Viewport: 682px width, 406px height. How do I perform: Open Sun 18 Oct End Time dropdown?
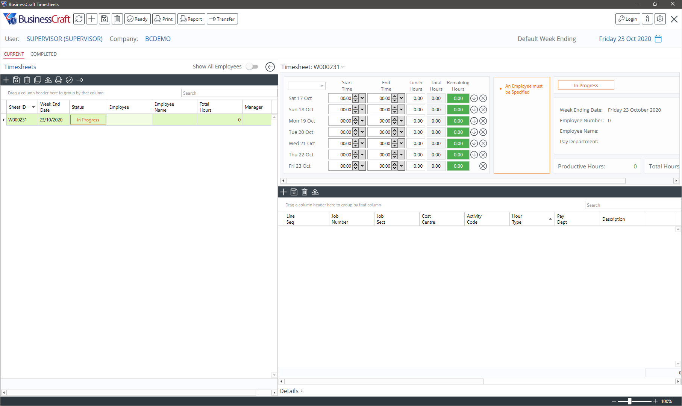click(x=402, y=110)
